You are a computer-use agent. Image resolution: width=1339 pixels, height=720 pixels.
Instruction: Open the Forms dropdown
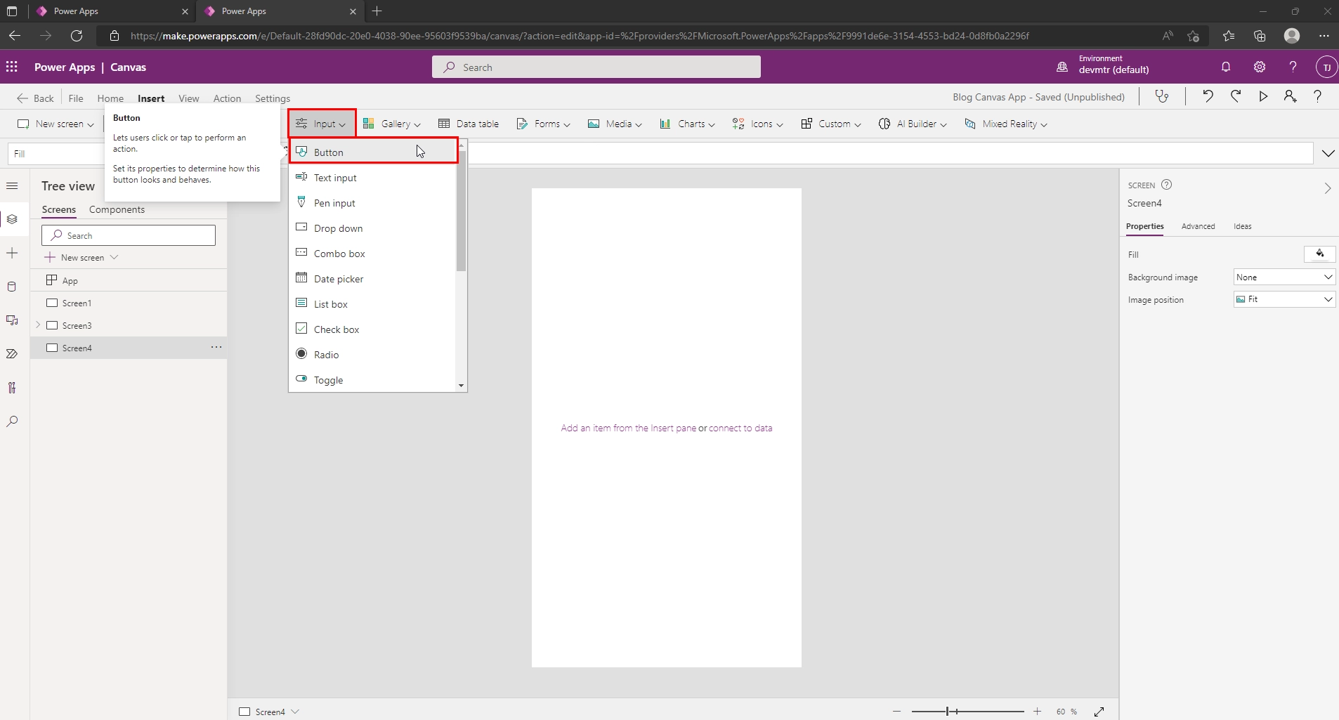544,124
